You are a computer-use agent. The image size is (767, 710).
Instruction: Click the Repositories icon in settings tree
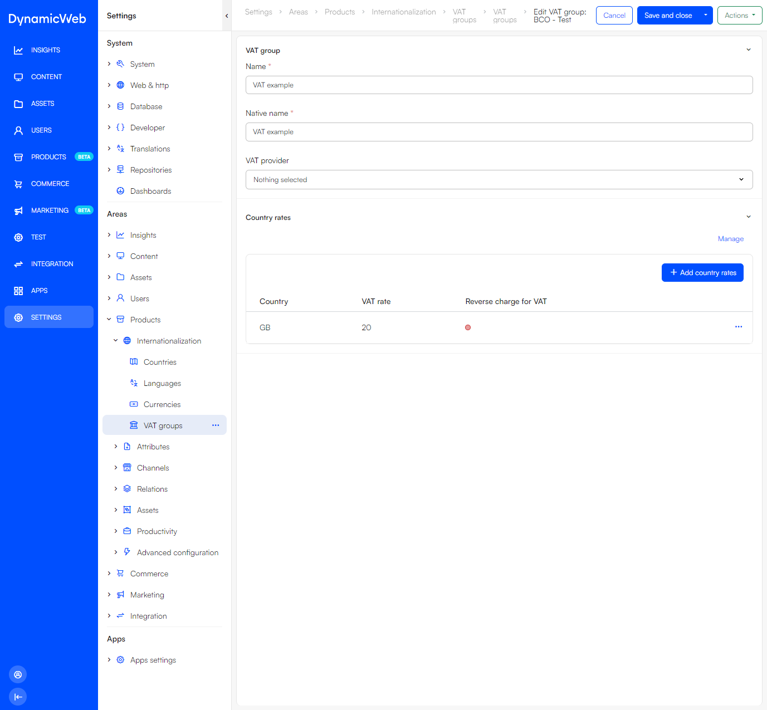coord(120,170)
